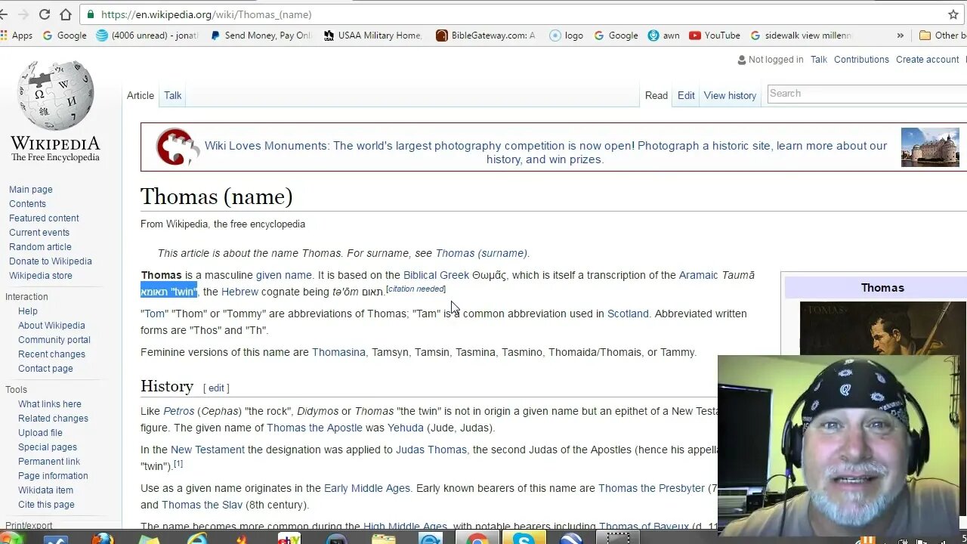The height and width of the screenshot is (544, 967).
Task: Click the castle photo thumbnail in banner
Action: (x=930, y=147)
